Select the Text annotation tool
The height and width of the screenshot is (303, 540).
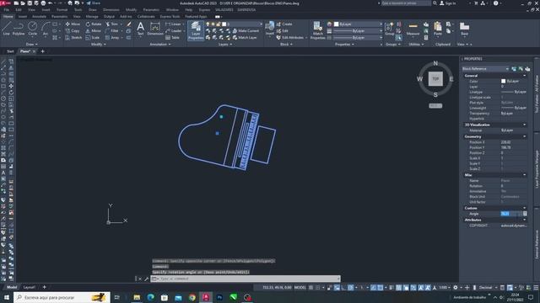pyautogui.click(x=141, y=29)
